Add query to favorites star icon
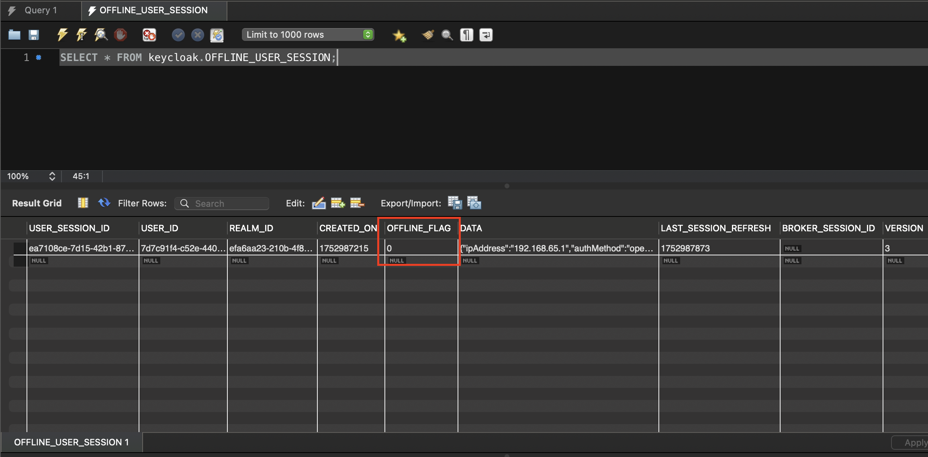The height and width of the screenshot is (457, 928). pos(399,35)
